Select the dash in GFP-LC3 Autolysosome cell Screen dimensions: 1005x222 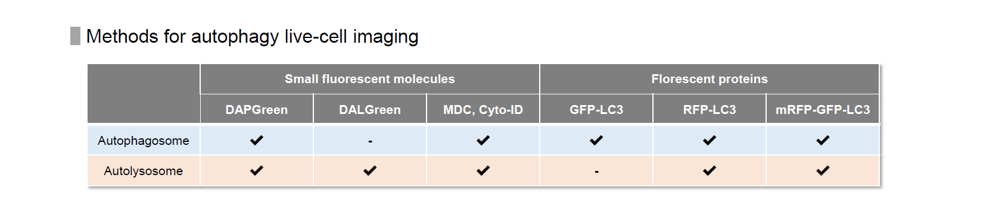pos(596,172)
